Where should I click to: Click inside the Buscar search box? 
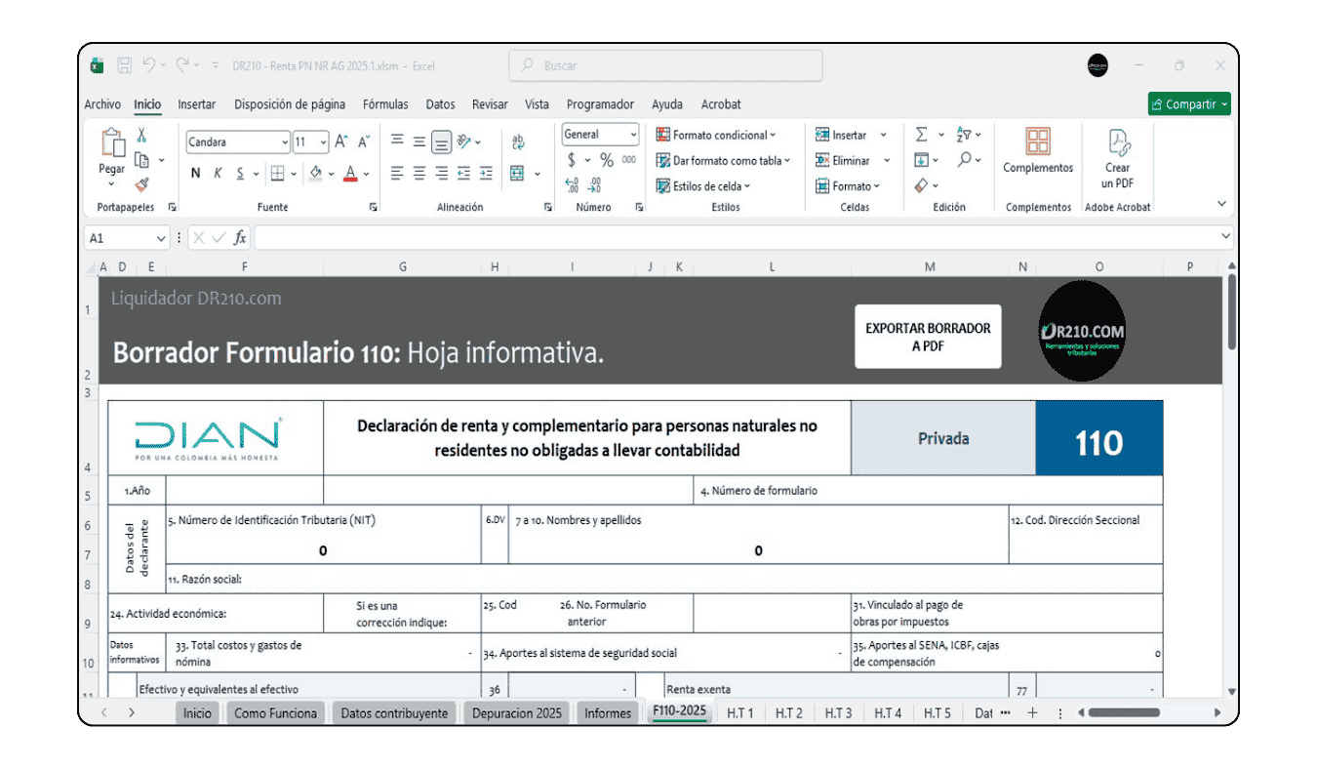[x=663, y=65]
